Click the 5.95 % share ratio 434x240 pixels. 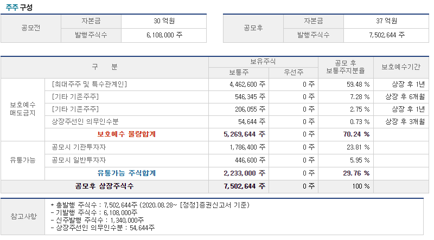(360, 160)
